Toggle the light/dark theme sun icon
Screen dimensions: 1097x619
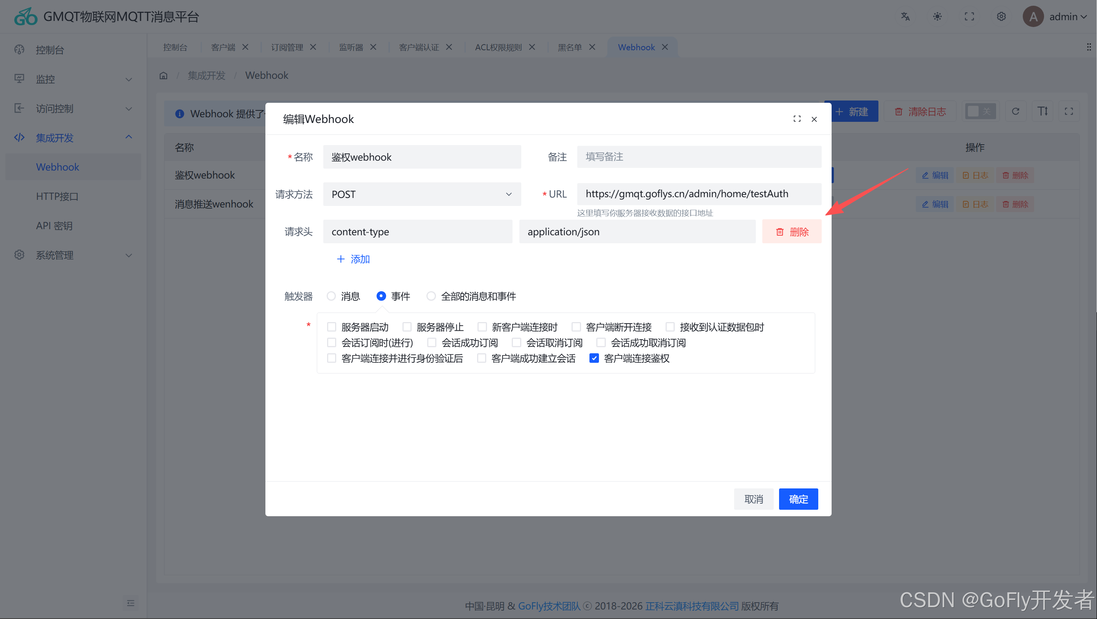[x=937, y=17]
